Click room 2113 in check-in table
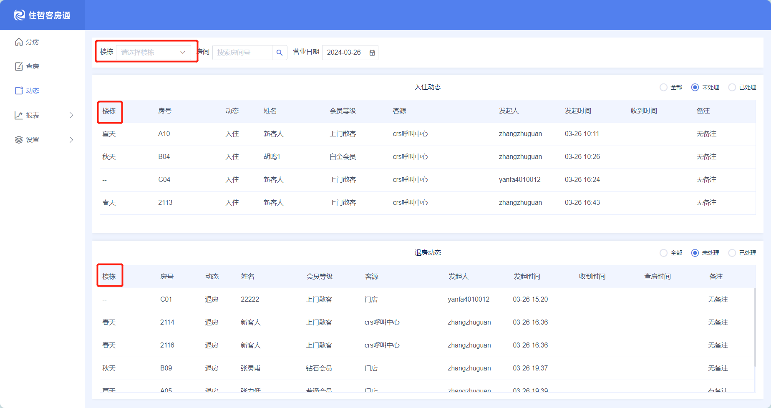The width and height of the screenshot is (771, 408). click(x=165, y=203)
